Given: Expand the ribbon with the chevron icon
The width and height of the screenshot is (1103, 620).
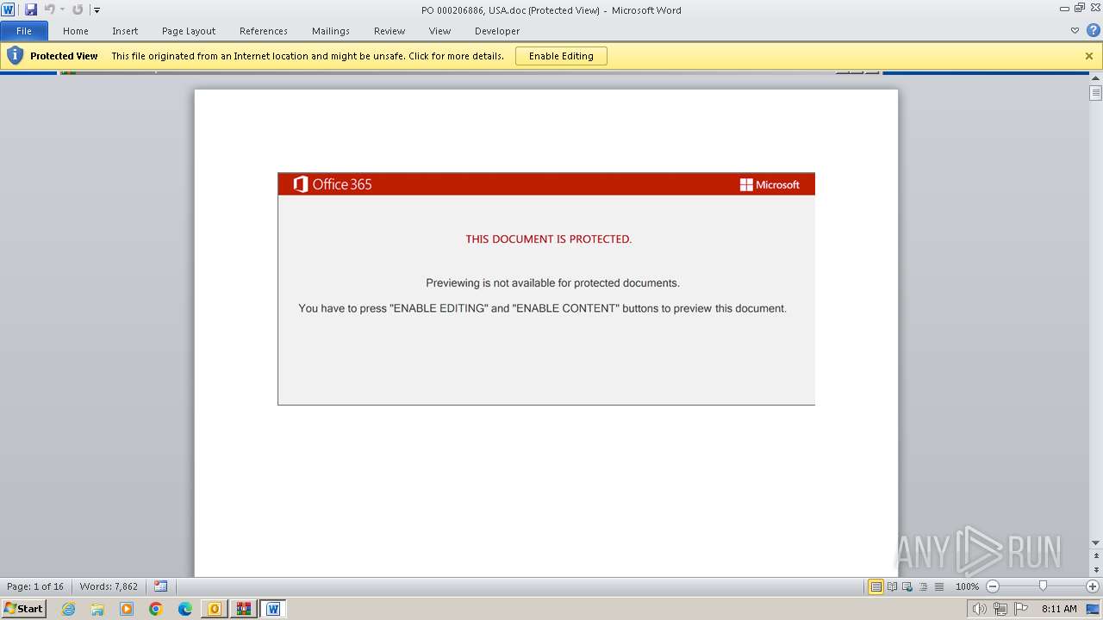Looking at the screenshot, I should click(1075, 30).
